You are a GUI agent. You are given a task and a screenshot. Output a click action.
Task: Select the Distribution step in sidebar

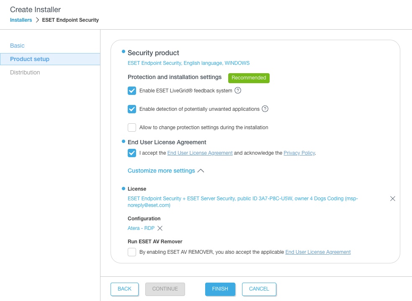tap(25, 72)
